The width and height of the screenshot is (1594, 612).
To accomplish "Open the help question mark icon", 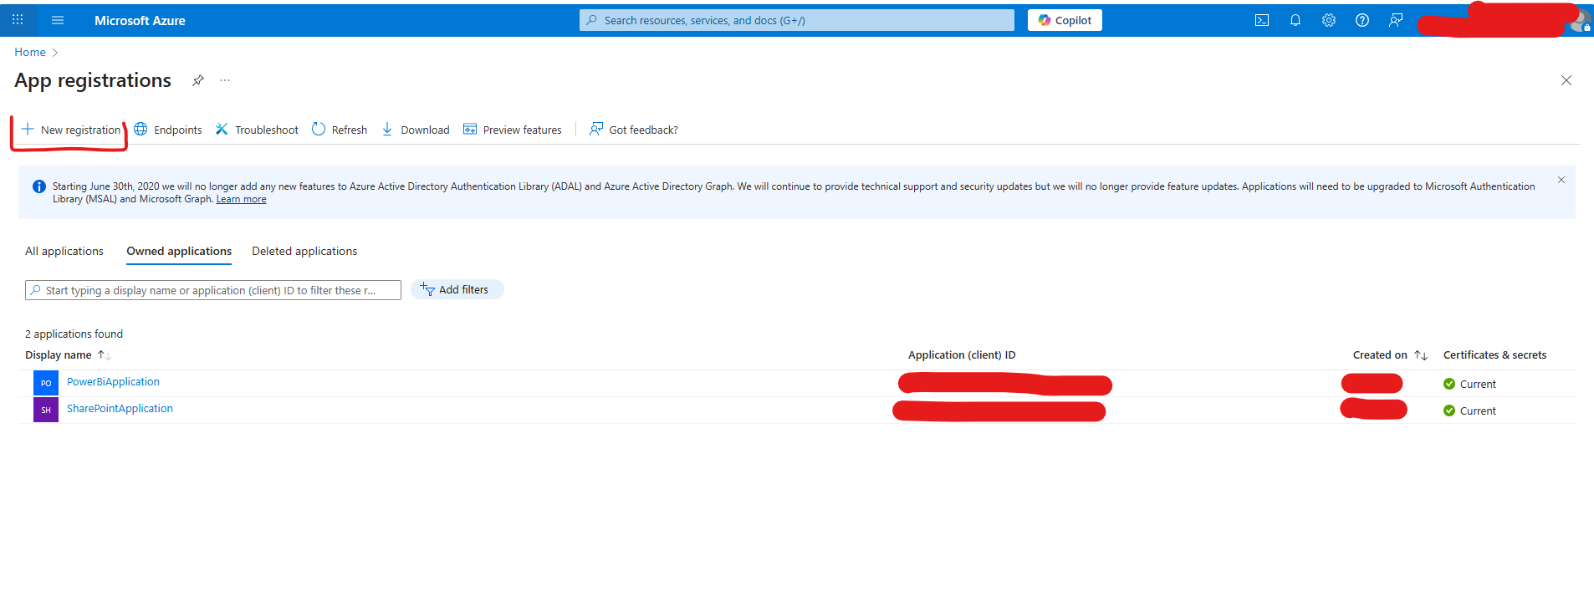I will click(1362, 20).
